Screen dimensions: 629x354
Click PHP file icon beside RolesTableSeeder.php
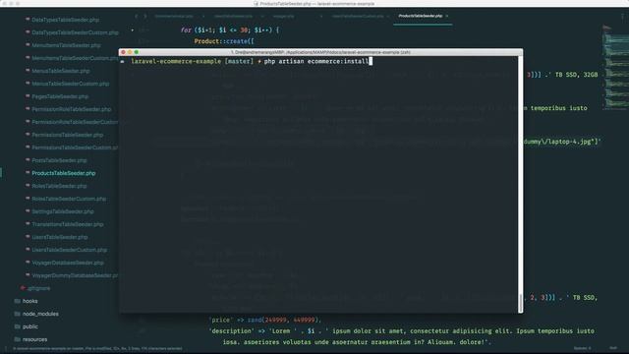[x=28, y=186]
